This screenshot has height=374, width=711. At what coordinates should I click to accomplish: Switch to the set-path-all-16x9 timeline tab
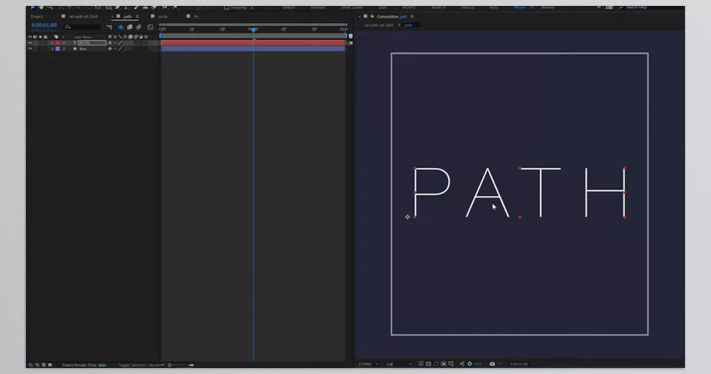[83, 16]
